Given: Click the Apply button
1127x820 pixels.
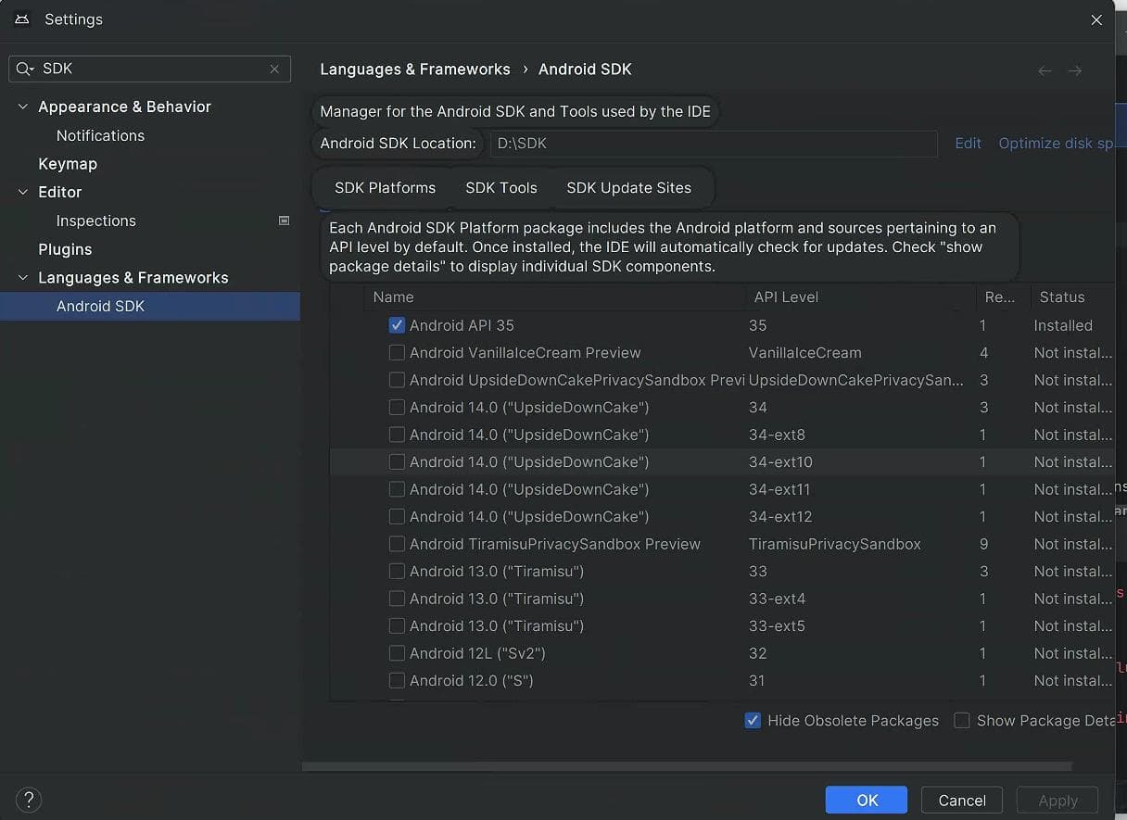Looking at the screenshot, I should [x=1057, y=801].
